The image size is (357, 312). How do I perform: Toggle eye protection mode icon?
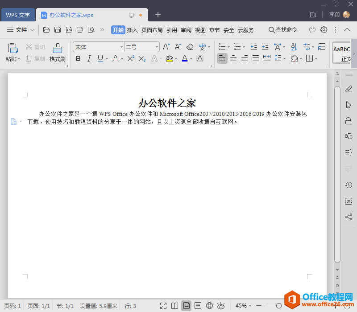(221, 306)
